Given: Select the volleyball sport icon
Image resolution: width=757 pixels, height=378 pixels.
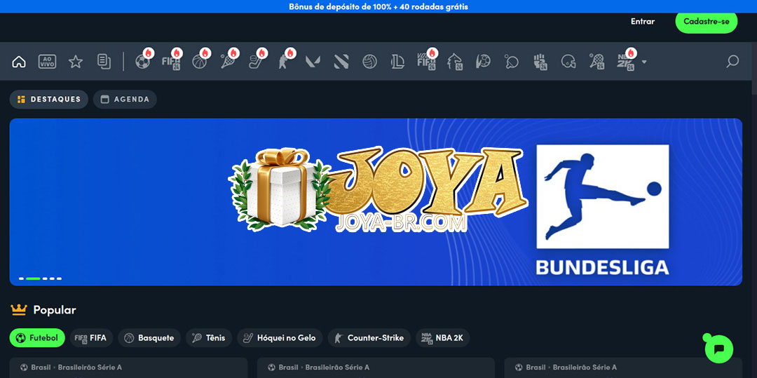Looking at the screenshot, I should 370,62.
